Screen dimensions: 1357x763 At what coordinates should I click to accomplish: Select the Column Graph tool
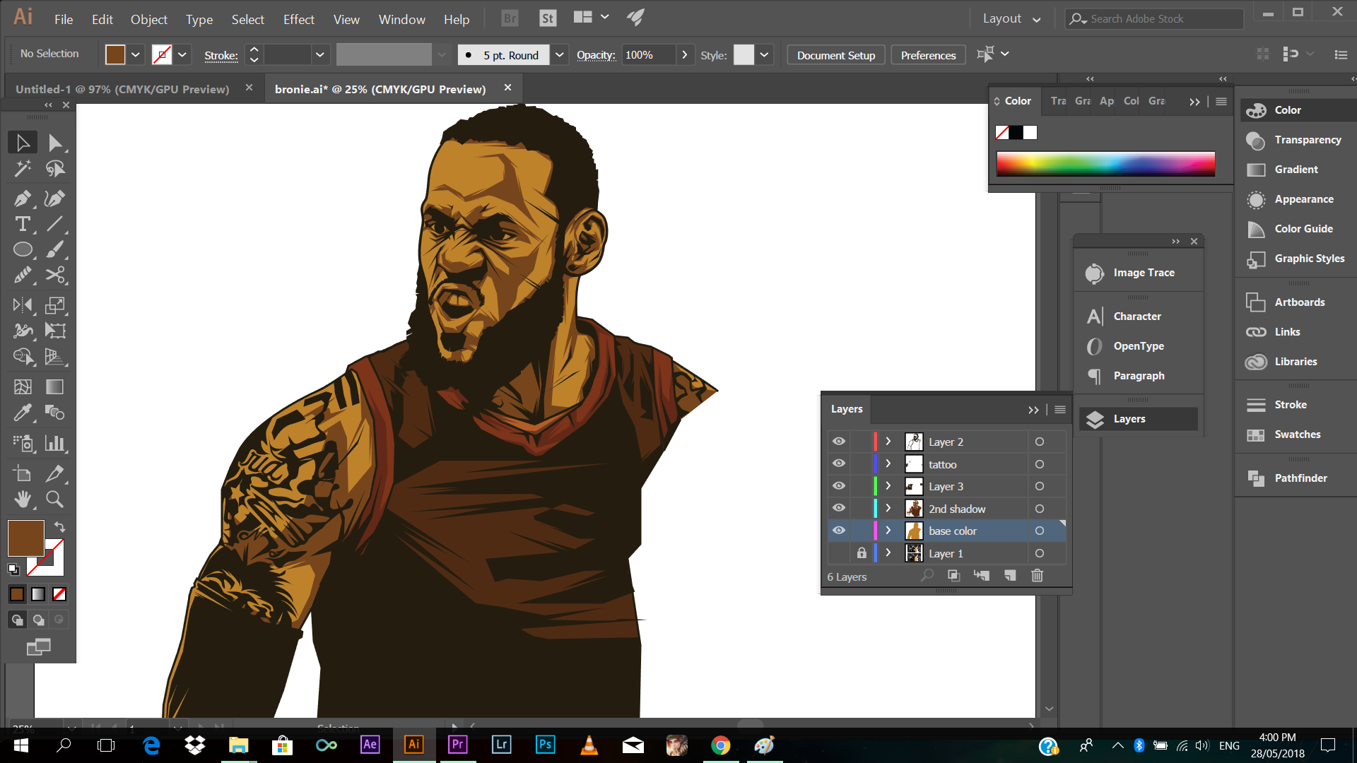tap(55, 443)
